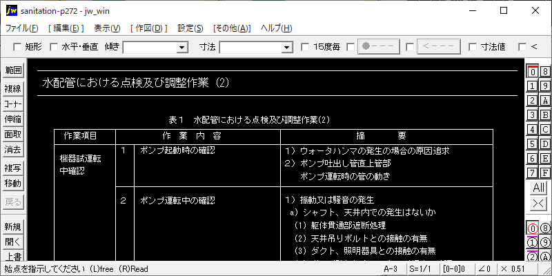This screenshot has height=276, width=552.
Task: Select layer 0 button
Action: pos(533,72)
